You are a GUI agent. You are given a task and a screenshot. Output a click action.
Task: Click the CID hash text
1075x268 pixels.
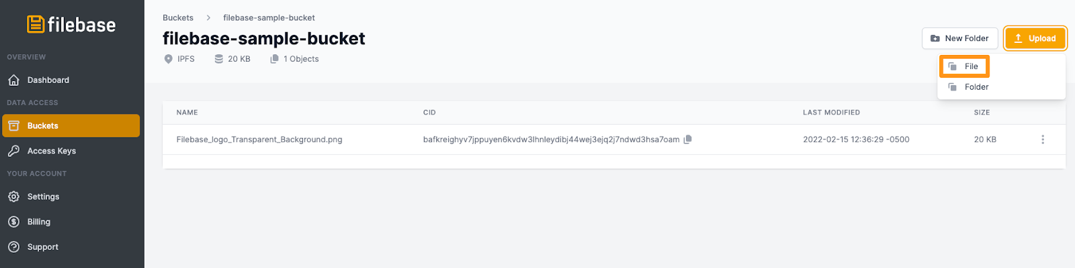tap(551, 139)
